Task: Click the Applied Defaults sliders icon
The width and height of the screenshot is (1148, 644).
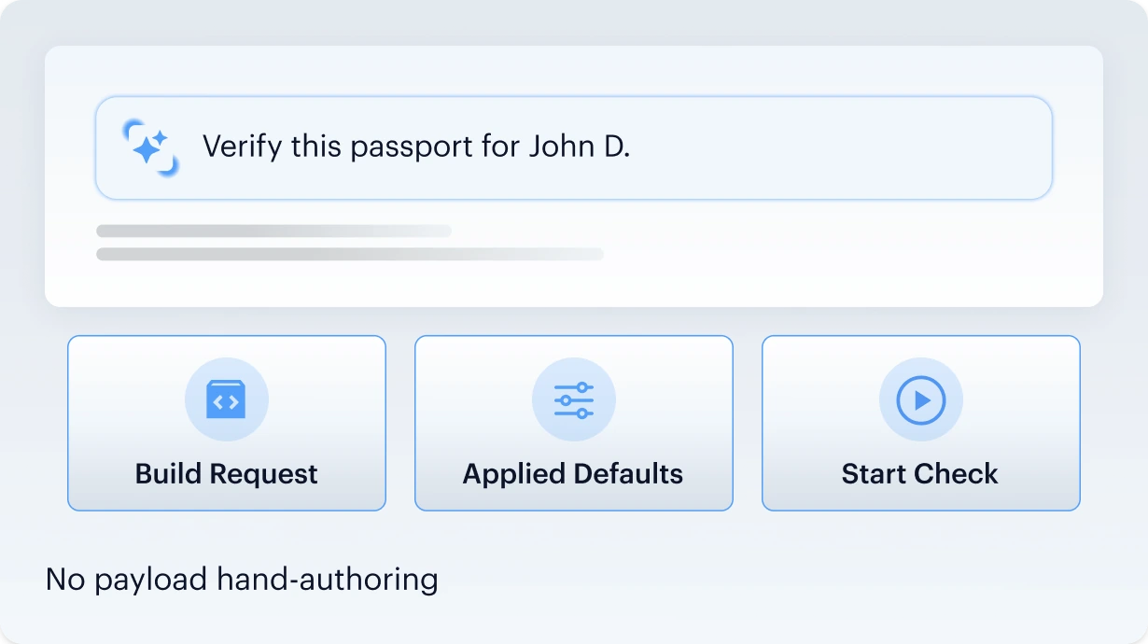Action: point(574,400)
